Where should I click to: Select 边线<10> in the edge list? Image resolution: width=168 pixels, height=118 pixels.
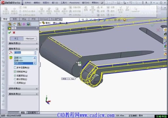click(24, 60)
